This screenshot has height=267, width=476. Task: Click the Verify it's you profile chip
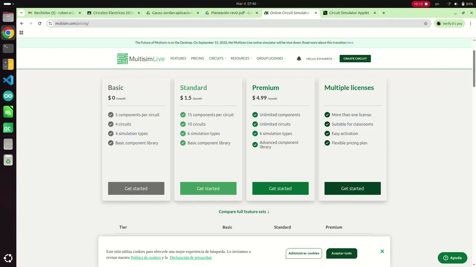450,23
